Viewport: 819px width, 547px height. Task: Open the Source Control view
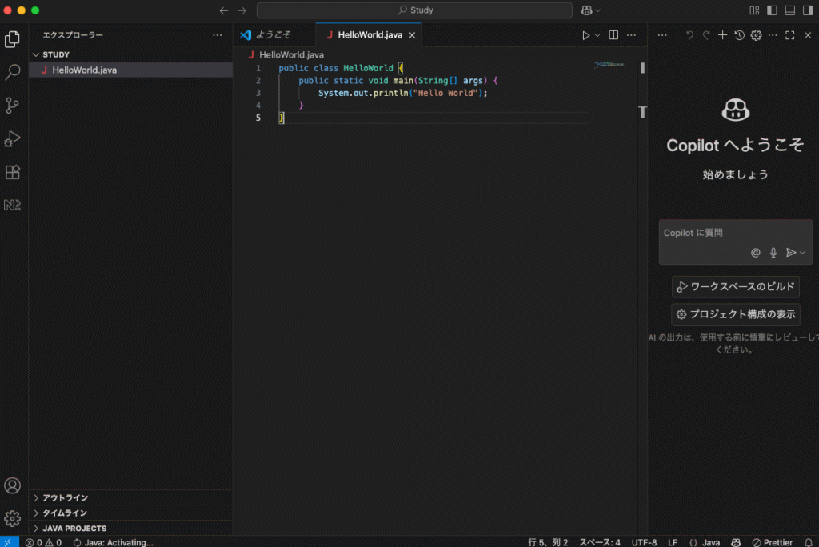click(x=12, y=106)
